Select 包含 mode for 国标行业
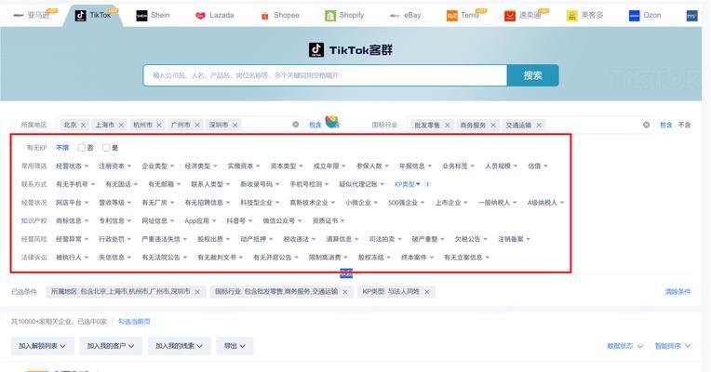Screen dimensions: 711x372 click(665, 125)
